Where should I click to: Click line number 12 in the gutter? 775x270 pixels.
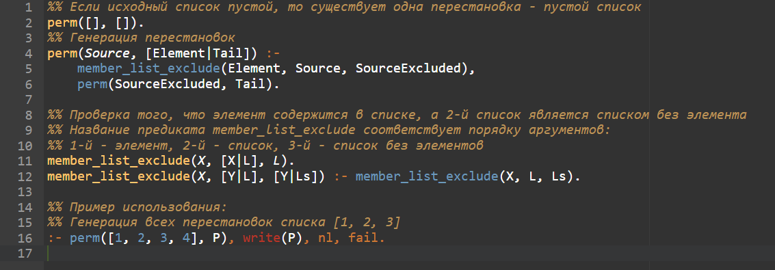click(25, 176)
